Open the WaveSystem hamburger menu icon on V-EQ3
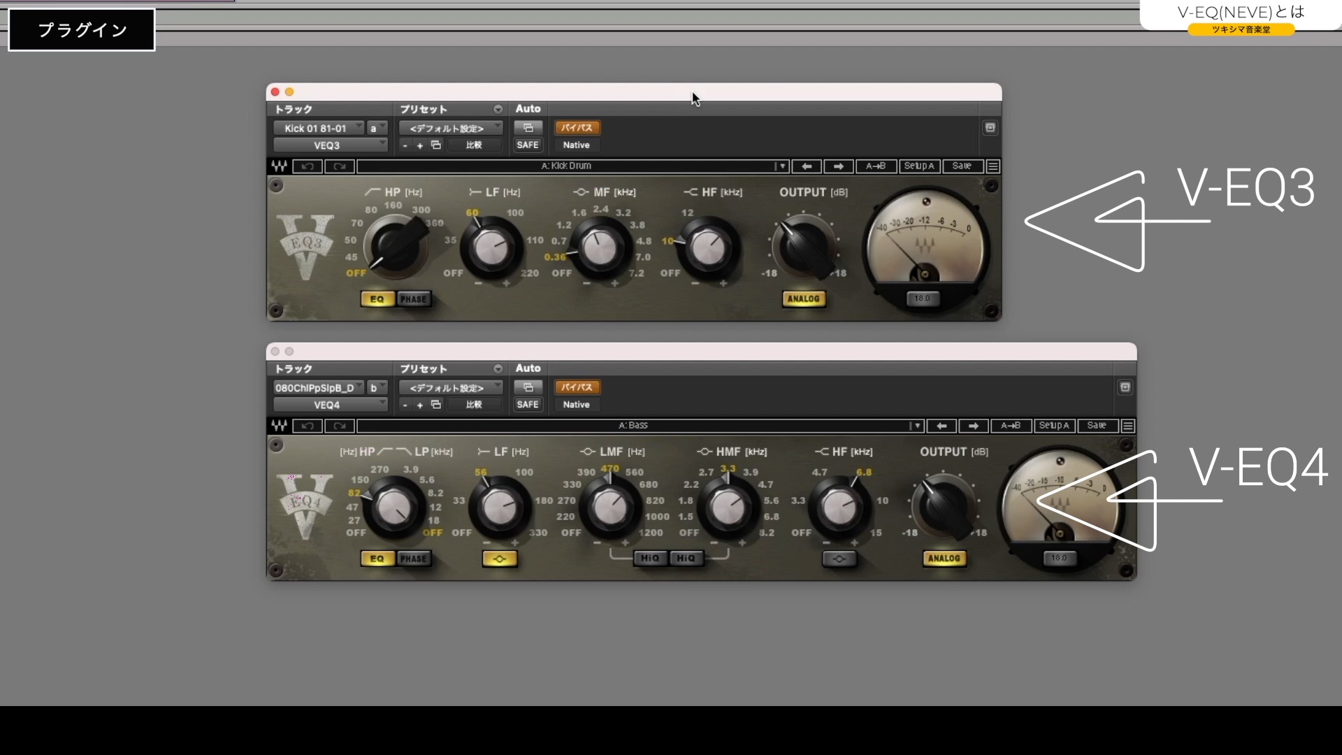This screenshot has height=755, width=1342. [x=993, y=166]
